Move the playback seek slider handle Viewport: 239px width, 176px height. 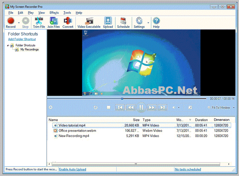pos(122,98)
